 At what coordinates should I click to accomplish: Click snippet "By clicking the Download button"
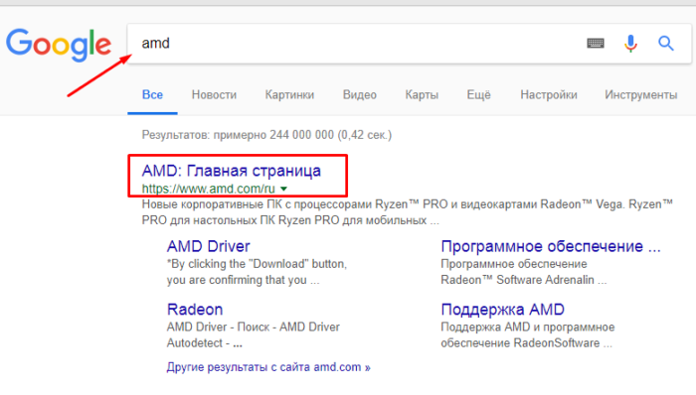click(257, 272)
